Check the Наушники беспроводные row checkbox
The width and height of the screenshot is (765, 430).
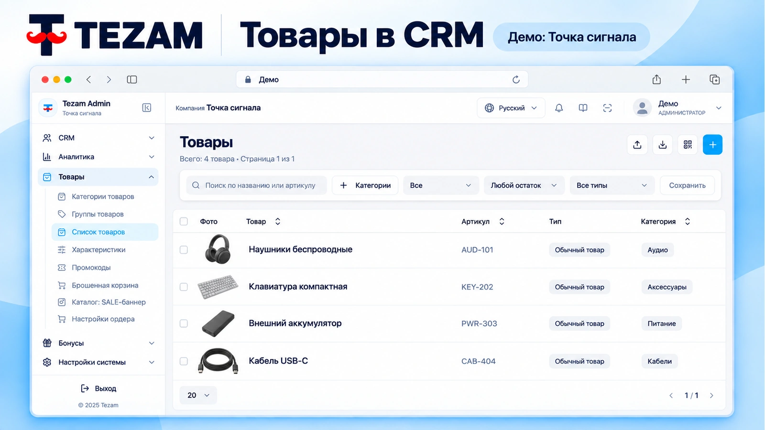(x=184, y=250)
